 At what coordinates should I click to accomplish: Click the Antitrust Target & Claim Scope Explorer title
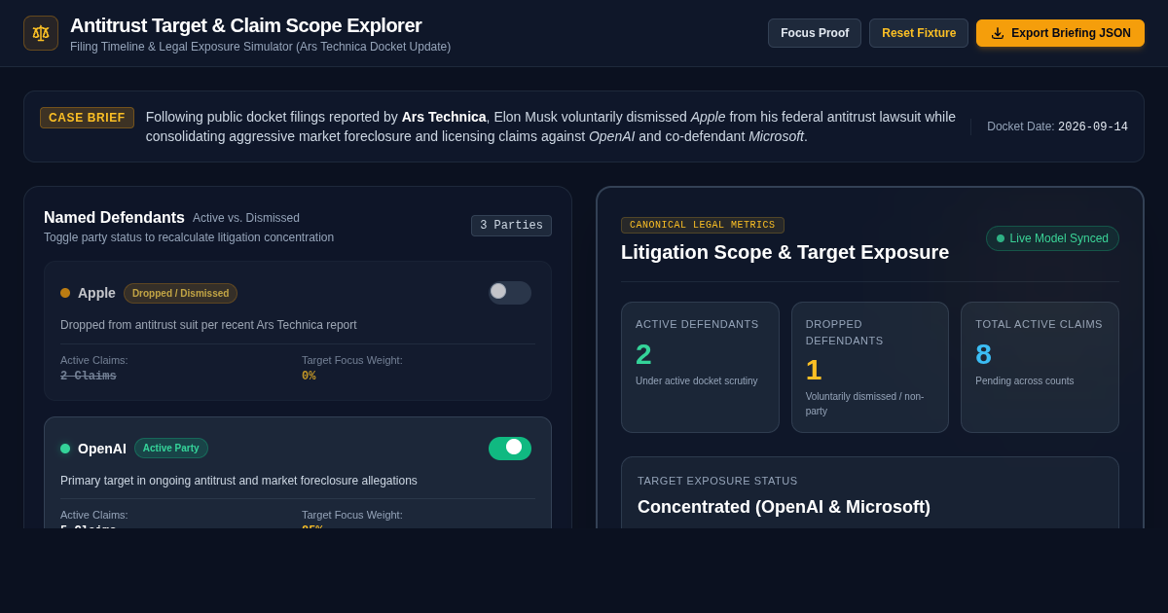coord(246,25)
